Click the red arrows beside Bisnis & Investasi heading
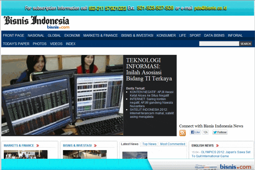The width and height of the screenshot is (255, 170). pyautogui.click(x=95, y=146)
